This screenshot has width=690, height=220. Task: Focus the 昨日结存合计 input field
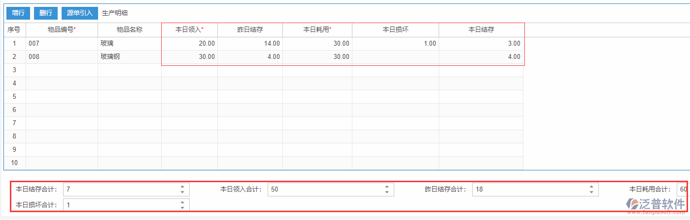coord(535,190)
